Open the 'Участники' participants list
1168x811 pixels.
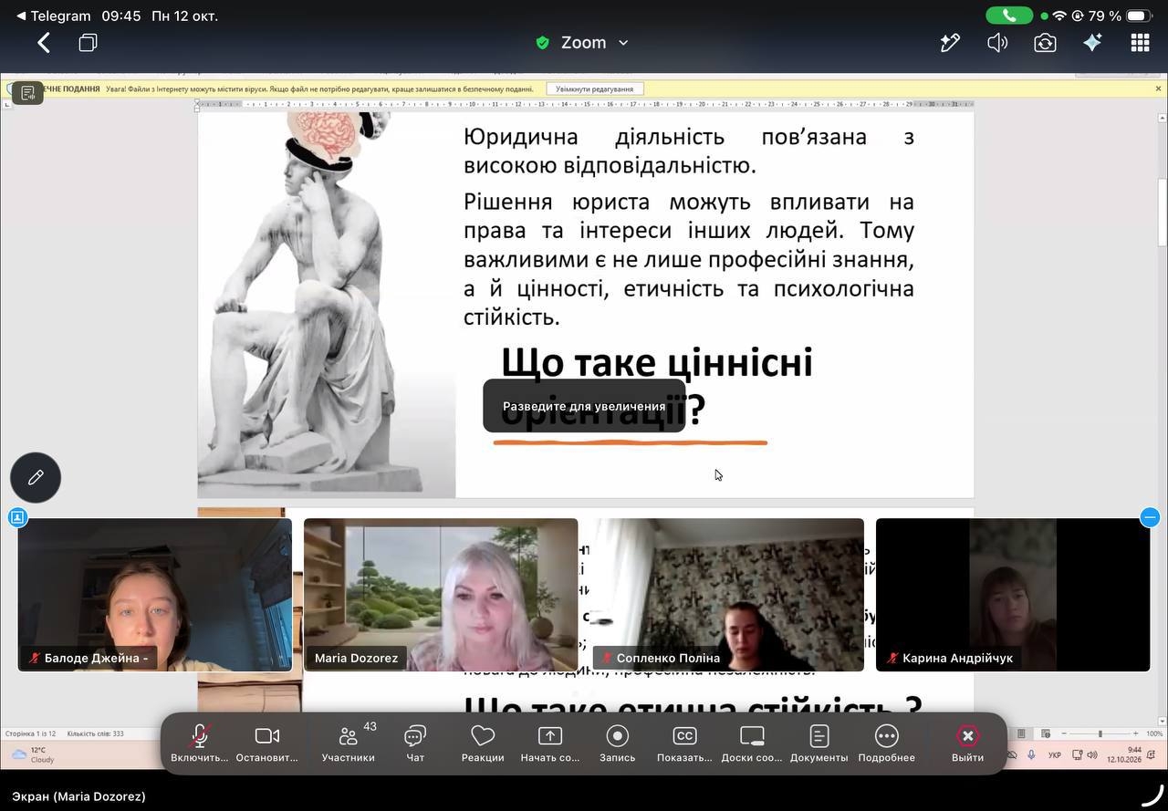(349, 743)
